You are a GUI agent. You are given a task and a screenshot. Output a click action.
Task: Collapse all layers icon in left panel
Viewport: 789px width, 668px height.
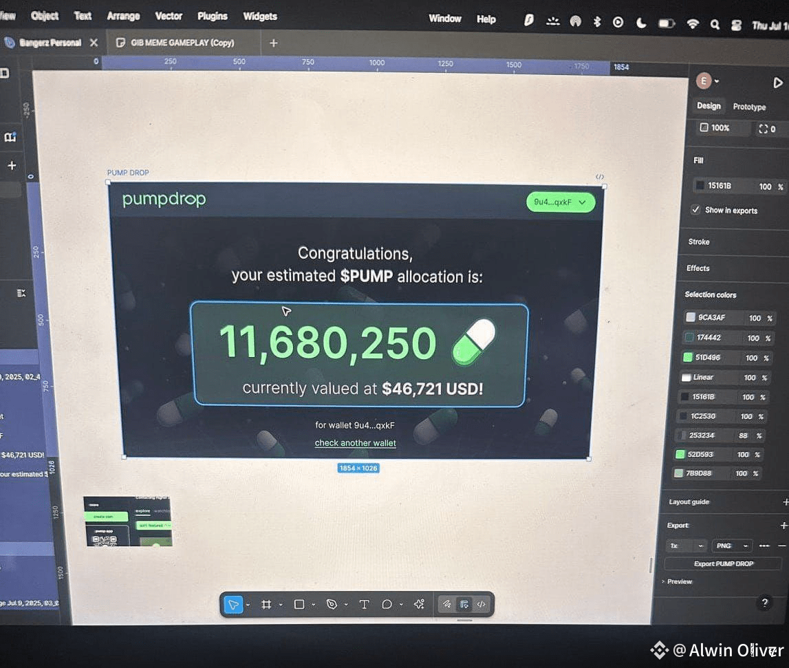click(21, 293)
